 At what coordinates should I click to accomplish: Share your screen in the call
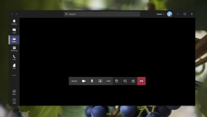click(100, 81)
